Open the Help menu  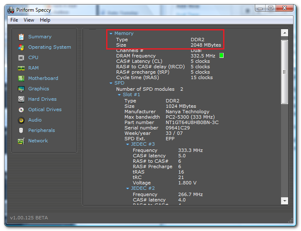45,20
